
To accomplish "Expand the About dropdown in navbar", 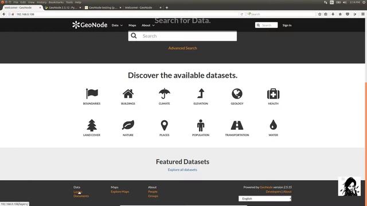I will 148,25.
